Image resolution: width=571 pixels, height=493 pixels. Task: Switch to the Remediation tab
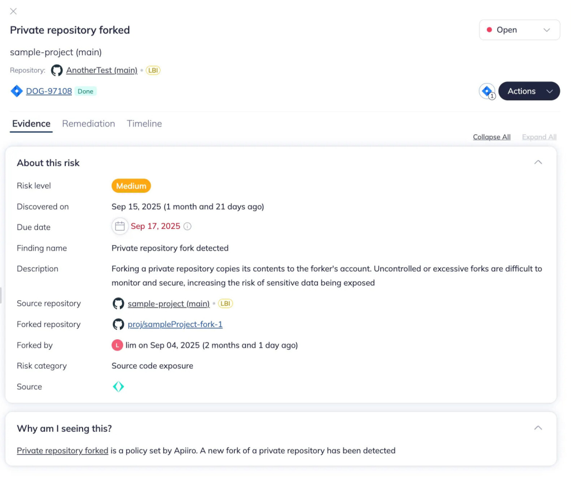pyautogui.click(x=89, y=124)
